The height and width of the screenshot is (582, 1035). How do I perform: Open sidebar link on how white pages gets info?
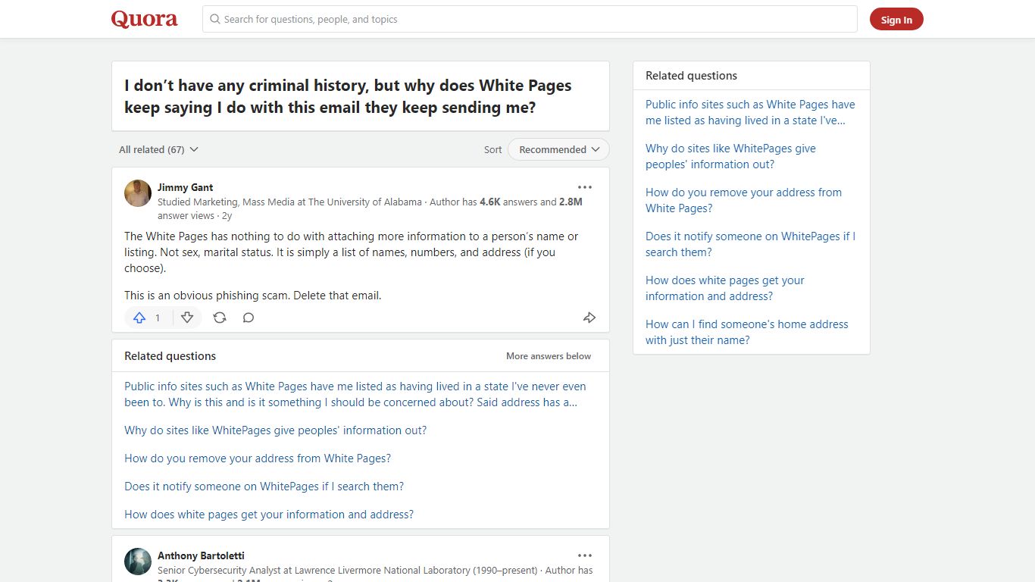coord(724,288)
